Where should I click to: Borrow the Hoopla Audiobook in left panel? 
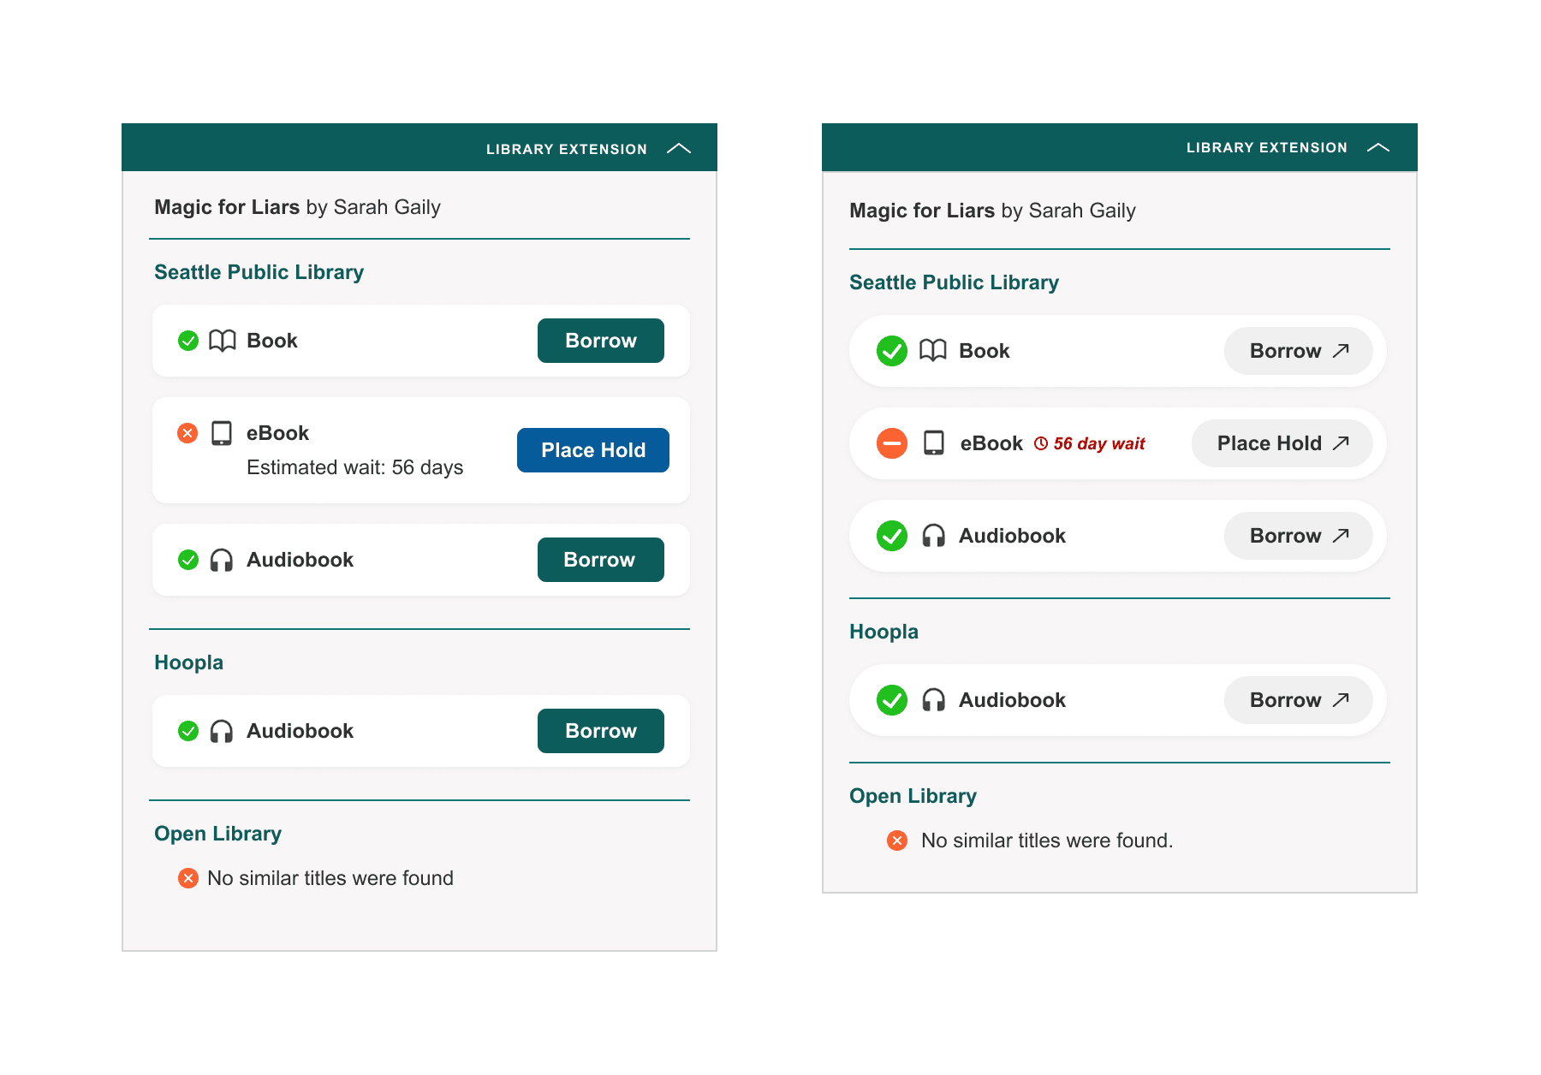[600, 731]
